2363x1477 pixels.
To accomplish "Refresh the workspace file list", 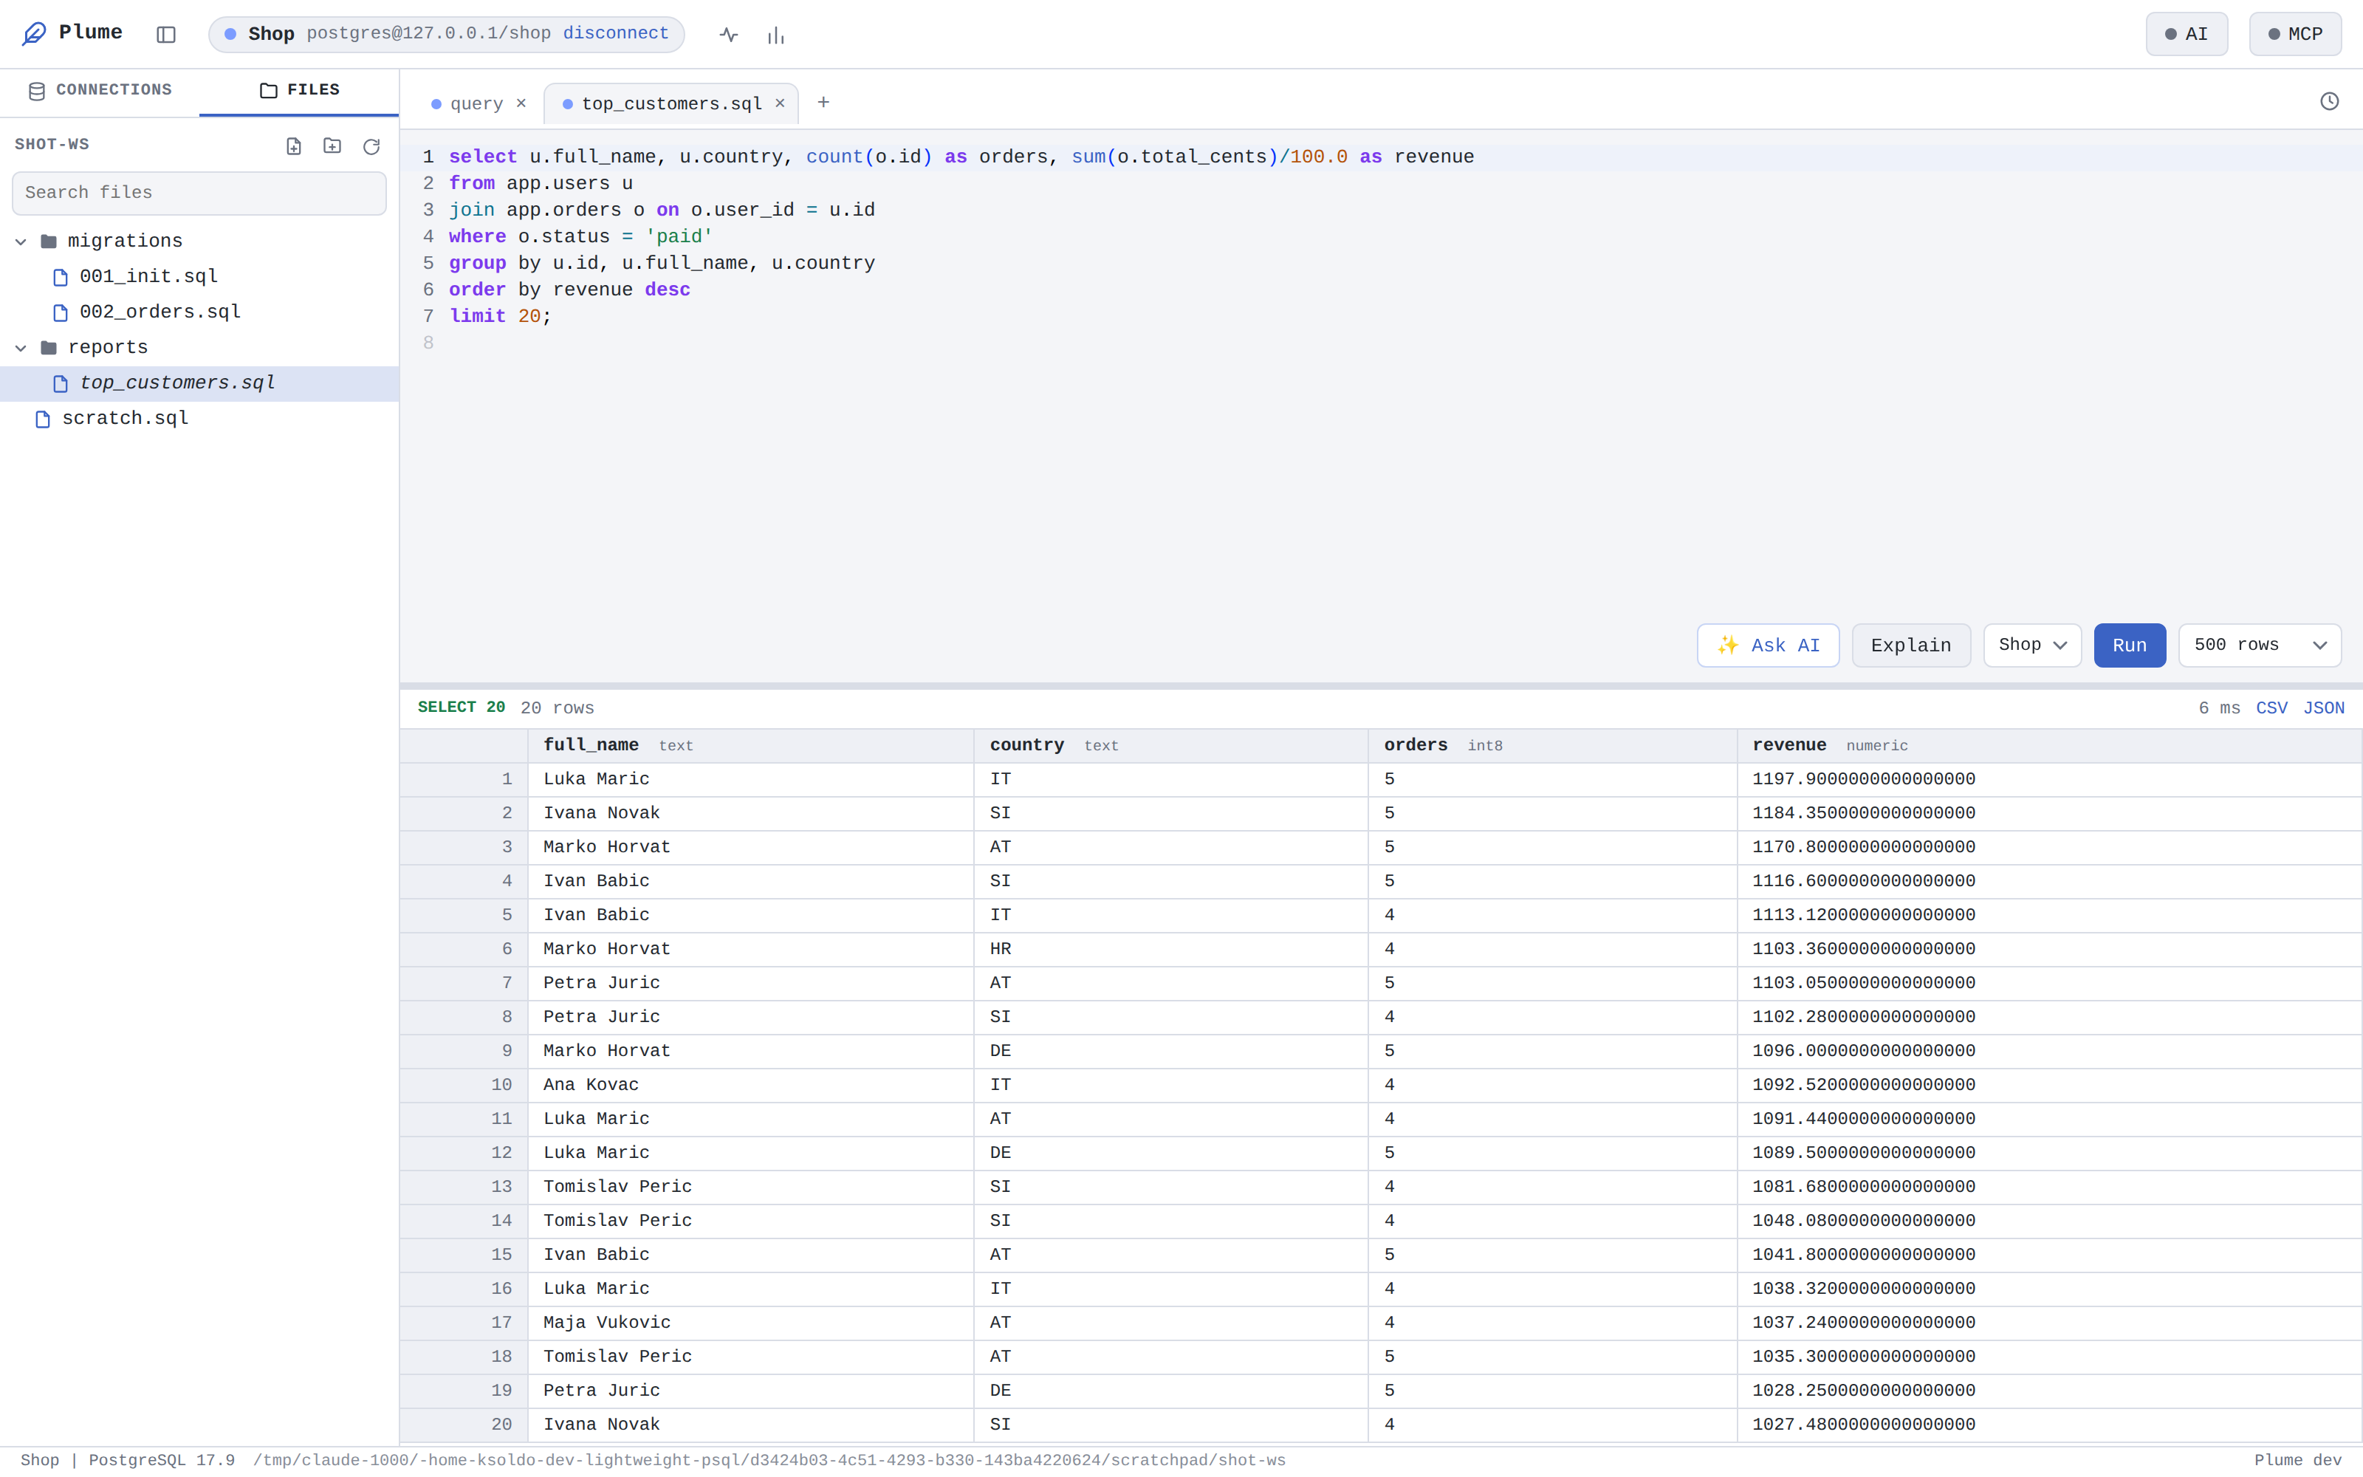I will (371, 145).
